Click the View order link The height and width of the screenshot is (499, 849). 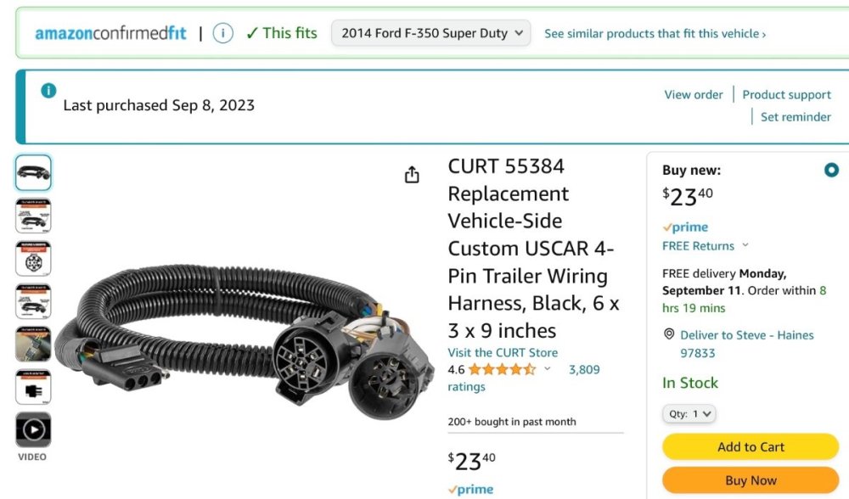694,94
